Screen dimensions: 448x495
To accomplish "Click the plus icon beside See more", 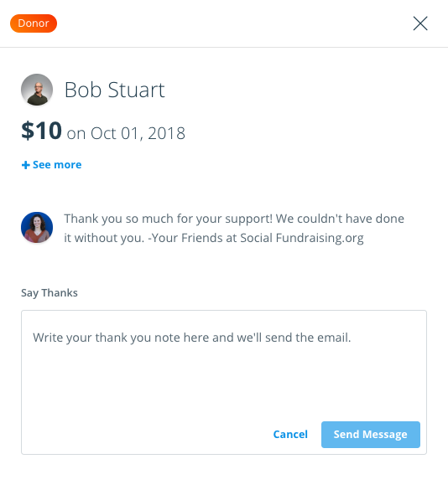I will pyautogui.click(x=26, y=165).
